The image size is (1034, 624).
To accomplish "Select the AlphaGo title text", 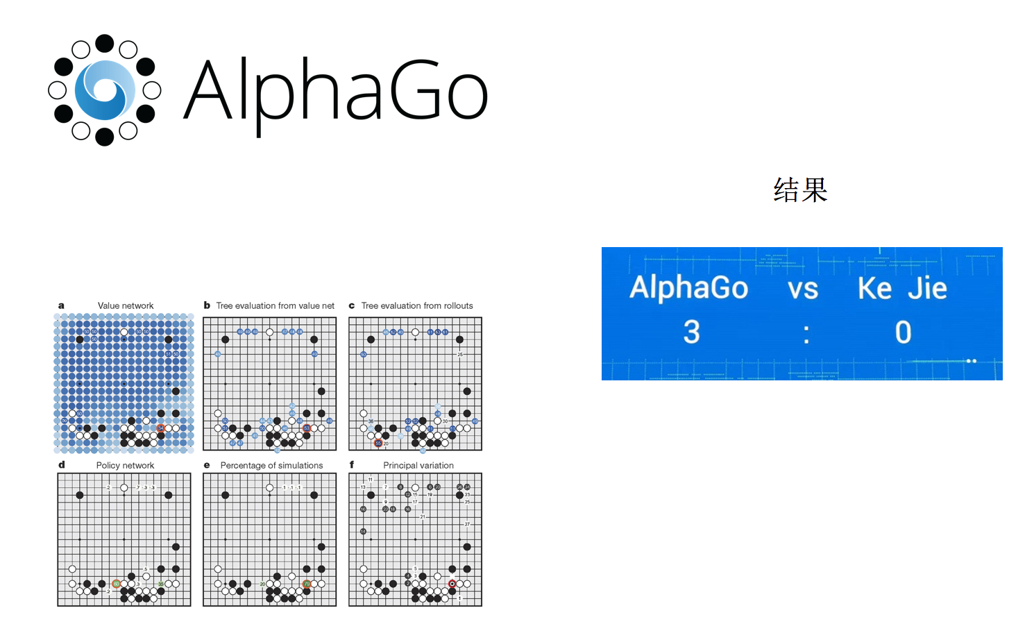I will click(336, 94).
